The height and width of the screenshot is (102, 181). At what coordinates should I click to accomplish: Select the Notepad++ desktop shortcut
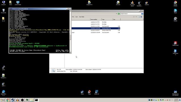3,76
